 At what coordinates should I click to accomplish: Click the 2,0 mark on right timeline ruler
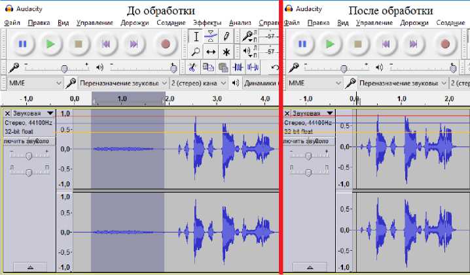[448, 99]
